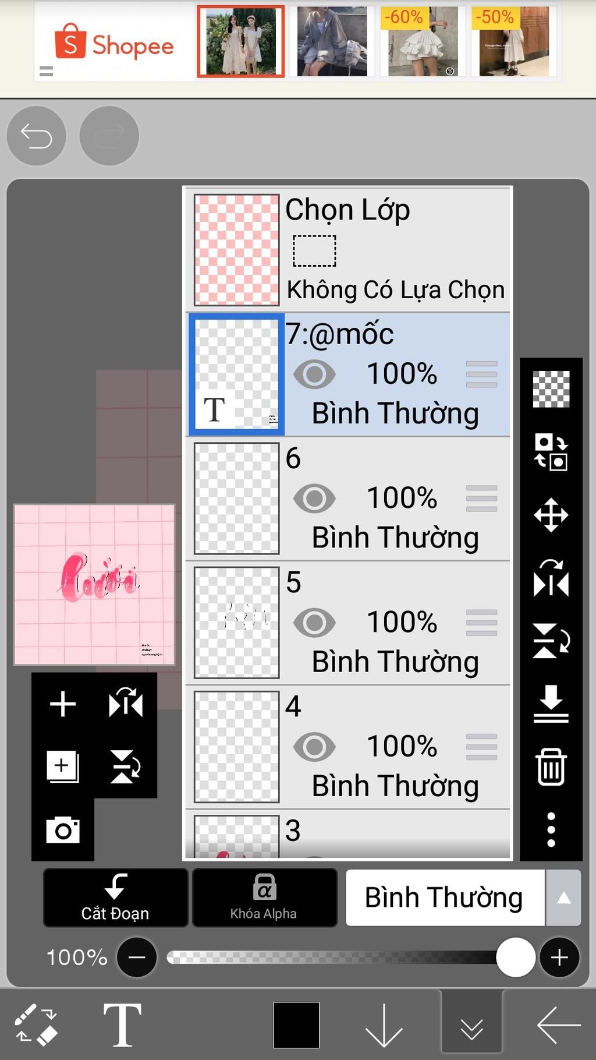Hide layer 7:@mốc with eye icon
596x1060 pixels.
[314, 374]
